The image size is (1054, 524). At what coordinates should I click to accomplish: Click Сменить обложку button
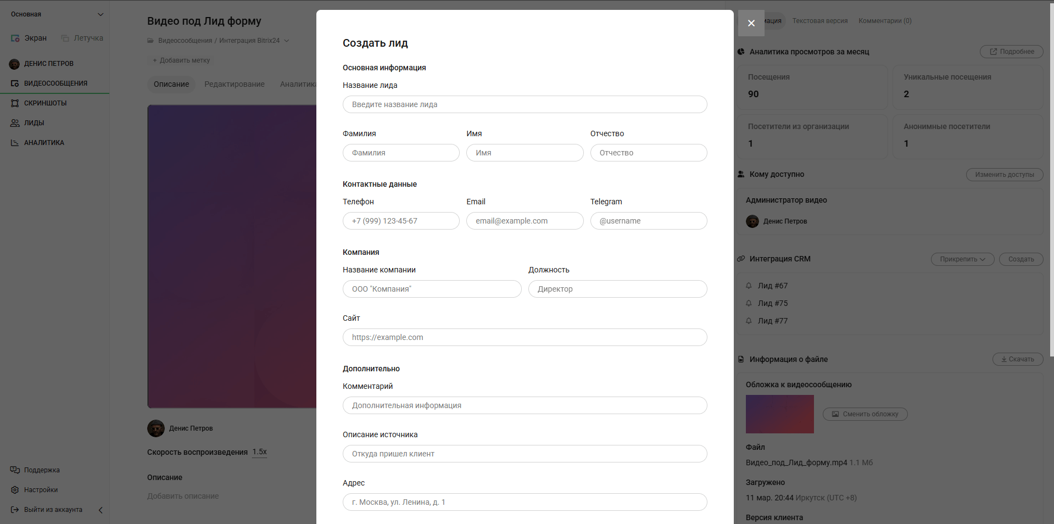click(865, 414)
